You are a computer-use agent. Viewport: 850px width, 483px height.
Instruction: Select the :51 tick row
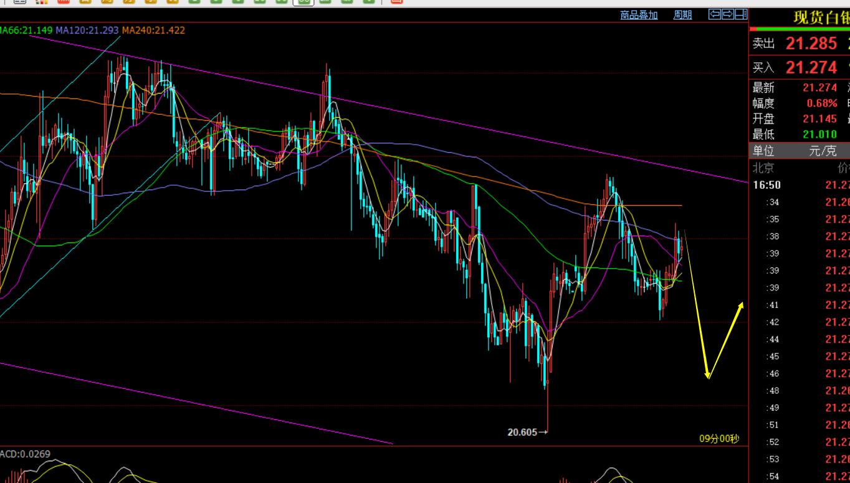coord(800,425)
